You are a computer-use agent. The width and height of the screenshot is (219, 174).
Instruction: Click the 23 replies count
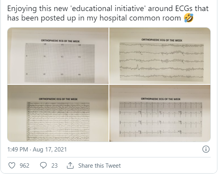tap(54, 166)
